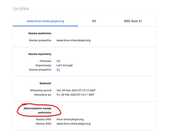Screen dimensions: 175x133
Task: Click the subject common name value www.linux-show-player.org
Action: click(73, 40)
